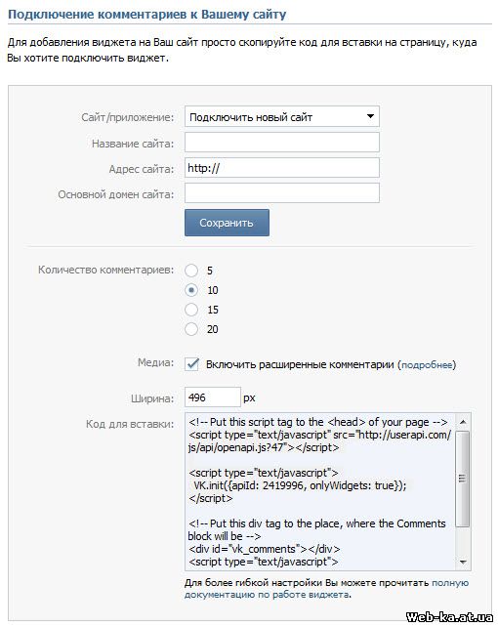Viewport: 498px width, 627px height.
Task: Click the code box scroll up arrow
Action: point(463,422)
